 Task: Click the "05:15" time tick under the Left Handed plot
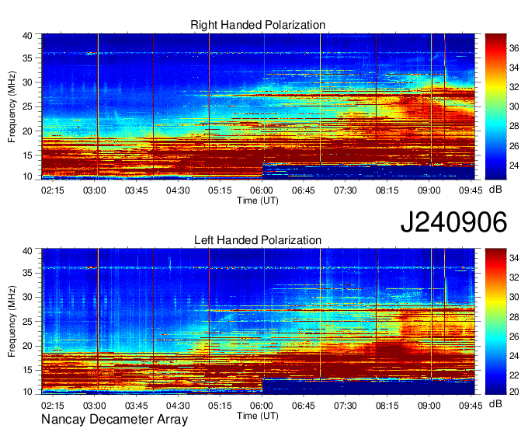tap(220, 406)
